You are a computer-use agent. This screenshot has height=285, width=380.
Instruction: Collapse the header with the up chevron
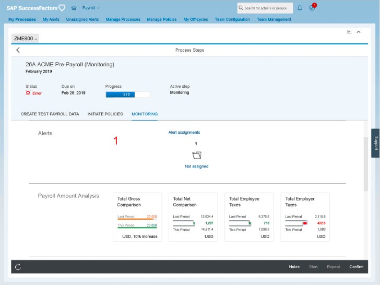[359, 32]
